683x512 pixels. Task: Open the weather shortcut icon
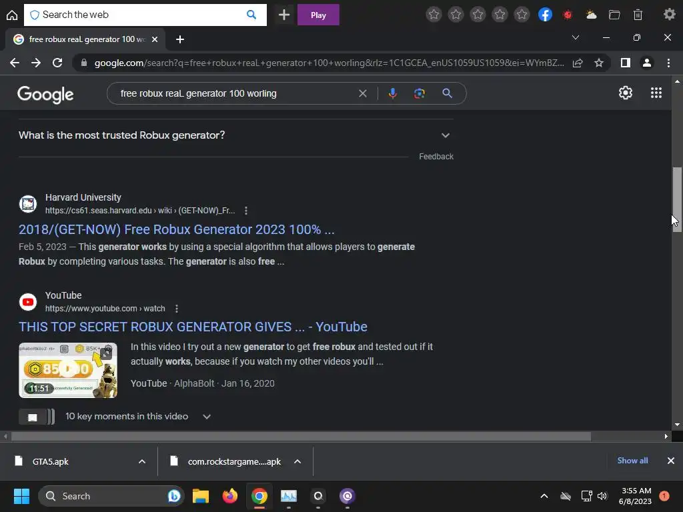coord(591,15)
